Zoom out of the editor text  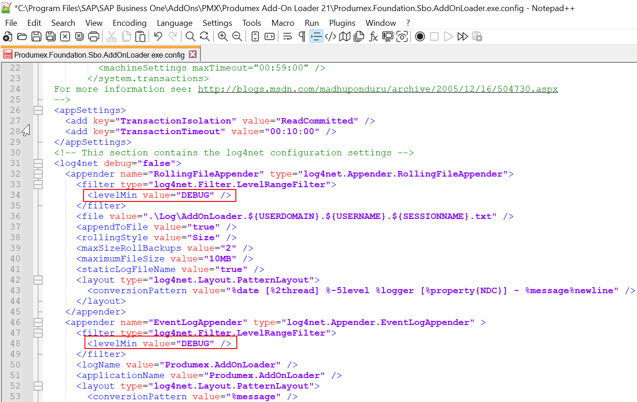pos(237,36)
